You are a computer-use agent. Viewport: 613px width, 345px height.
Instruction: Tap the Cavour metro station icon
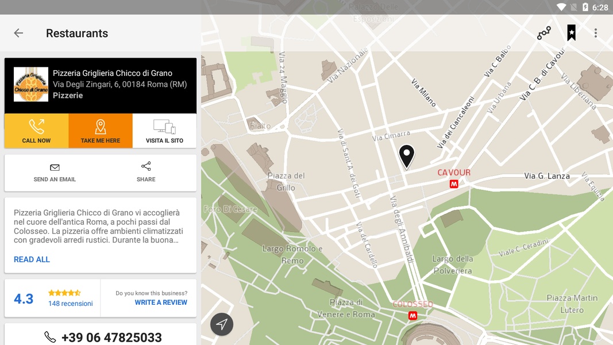coord(454,184)
